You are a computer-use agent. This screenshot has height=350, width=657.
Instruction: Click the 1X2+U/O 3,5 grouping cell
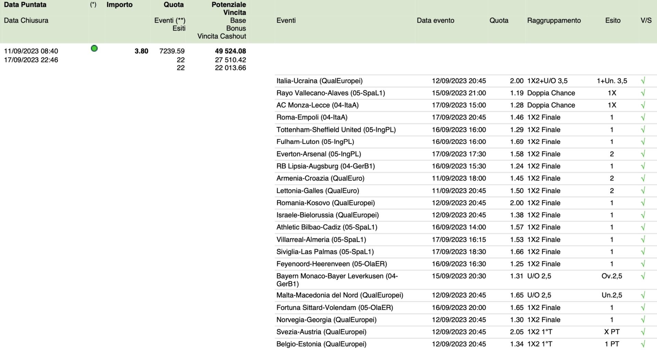click(x=547, y=81)
